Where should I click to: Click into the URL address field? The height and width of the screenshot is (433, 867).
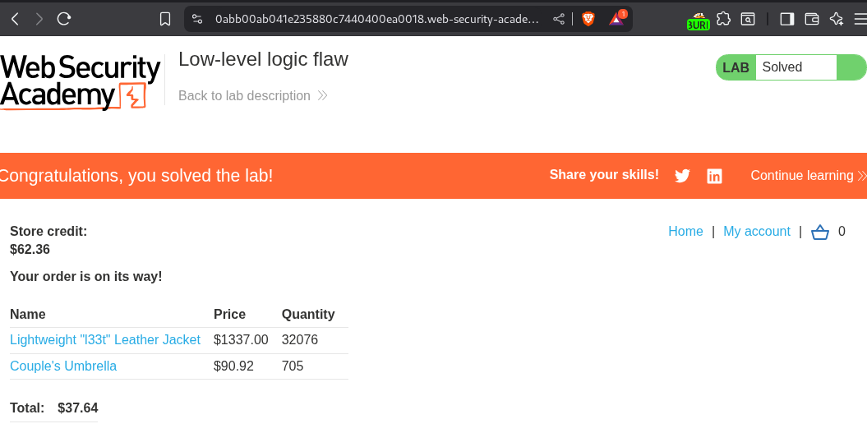coord(376,18)
